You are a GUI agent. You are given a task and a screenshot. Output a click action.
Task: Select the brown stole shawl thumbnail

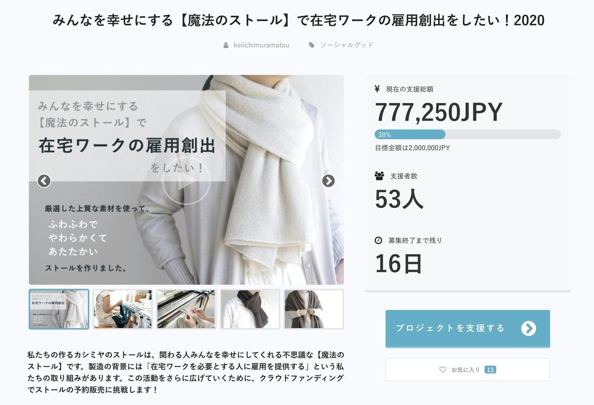(314, 309)
